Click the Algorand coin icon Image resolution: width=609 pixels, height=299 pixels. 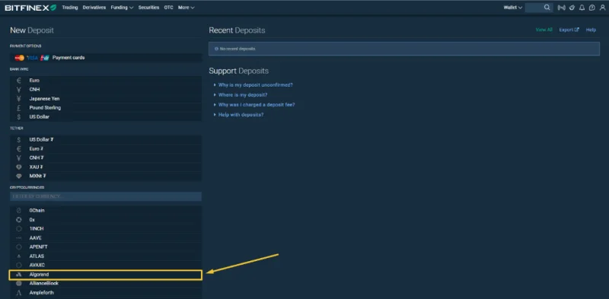pos(18,275)
